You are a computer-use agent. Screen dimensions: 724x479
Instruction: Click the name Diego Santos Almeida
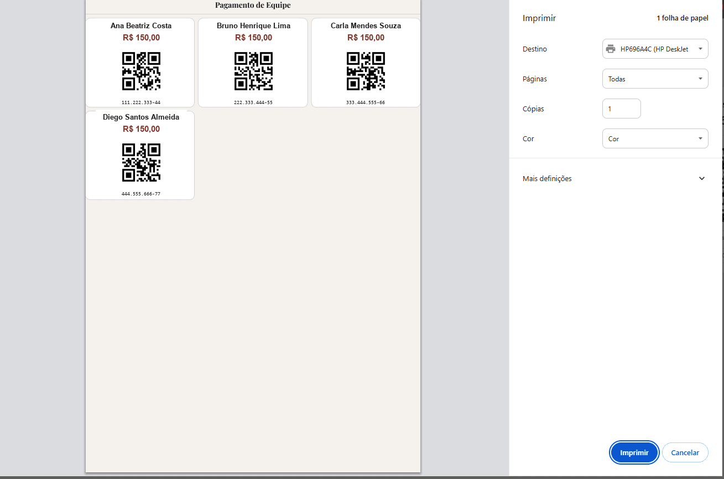pyautogui.click(x=141, y=117)
